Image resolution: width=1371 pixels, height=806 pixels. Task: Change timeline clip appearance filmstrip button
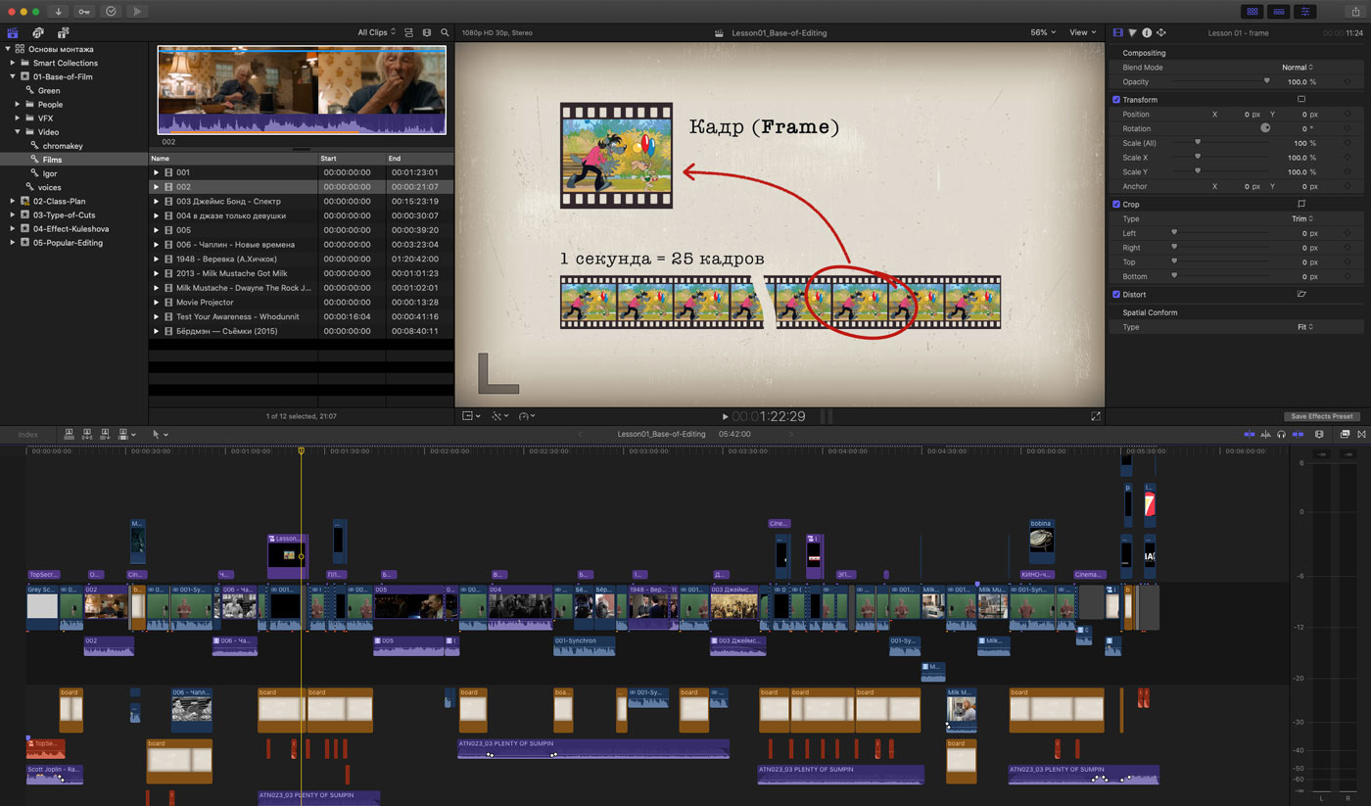1319,434
